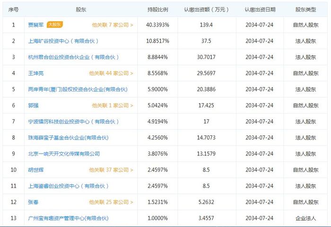Select the 4.2560% percentage cell

(x=157, y=138)
